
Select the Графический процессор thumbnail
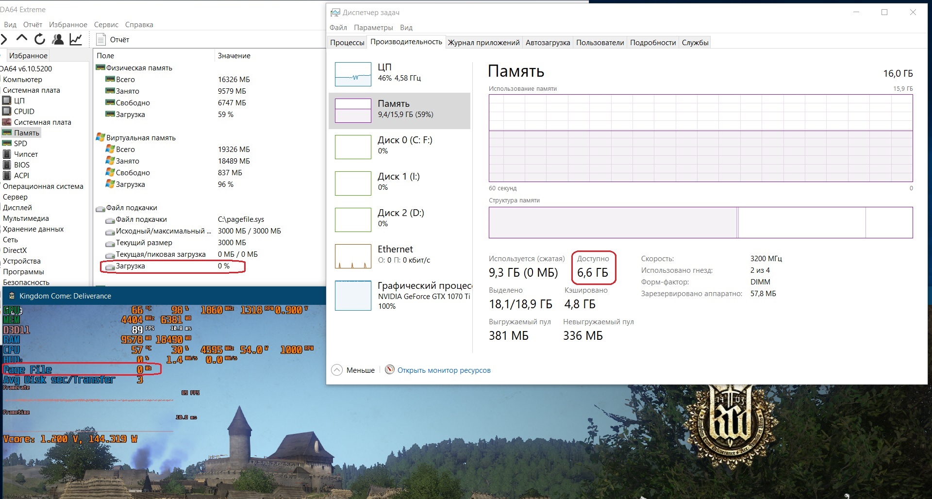coord(353,296)
